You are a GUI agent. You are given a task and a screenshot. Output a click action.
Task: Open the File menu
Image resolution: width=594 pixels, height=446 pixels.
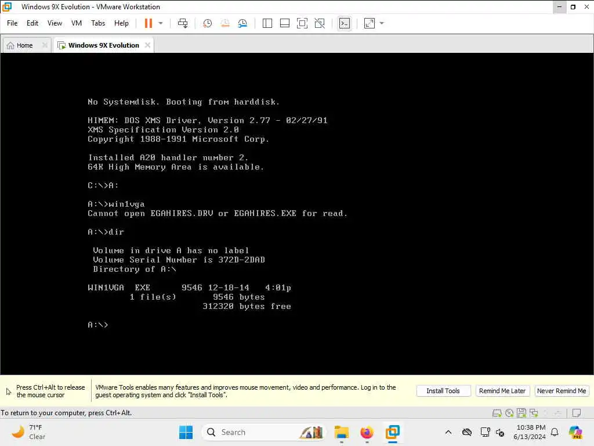click(x=12, y=23)
